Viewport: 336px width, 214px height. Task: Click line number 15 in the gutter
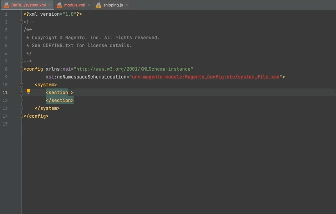[x=5, y=124]
